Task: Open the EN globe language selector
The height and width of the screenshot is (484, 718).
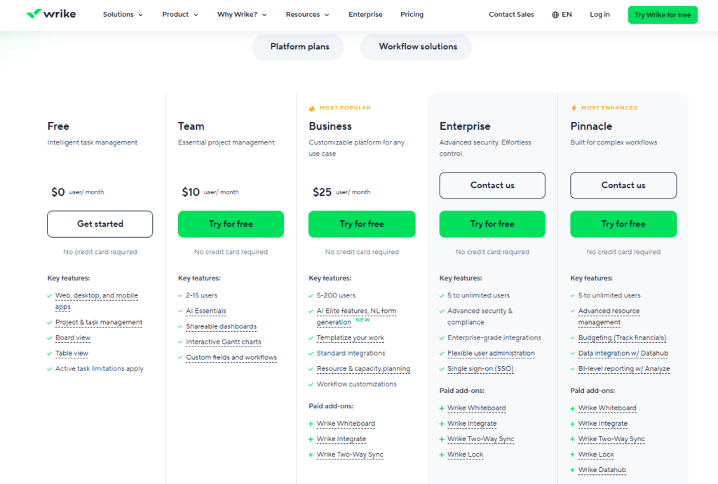Action: pyautogui.click(x=561, y=14)
